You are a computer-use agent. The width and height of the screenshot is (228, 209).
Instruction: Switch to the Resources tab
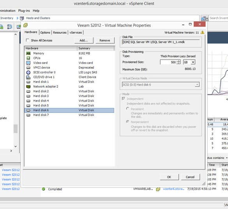60,33
